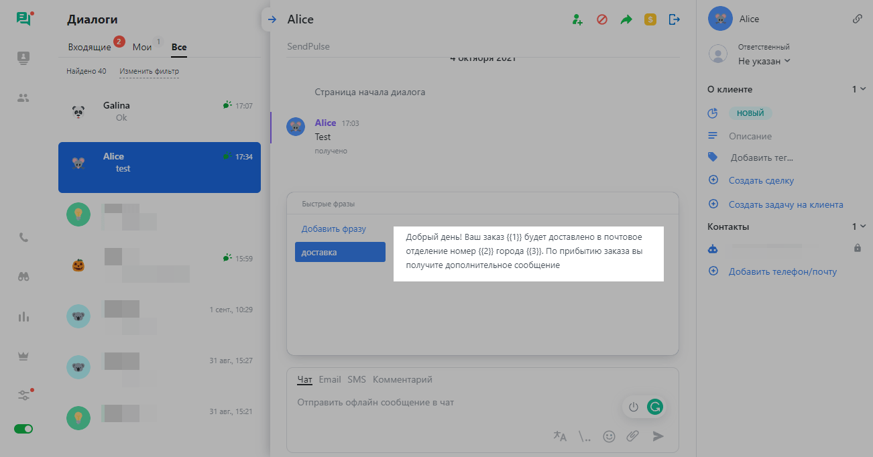Viewport: 873px width, 457px height.
Task: Switch to Email message tab
Action: pos(330,379)
